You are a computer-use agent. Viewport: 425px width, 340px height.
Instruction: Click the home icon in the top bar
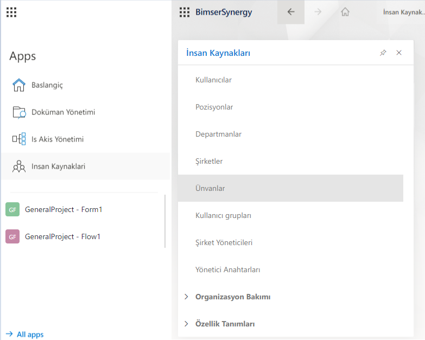point(345,12)
